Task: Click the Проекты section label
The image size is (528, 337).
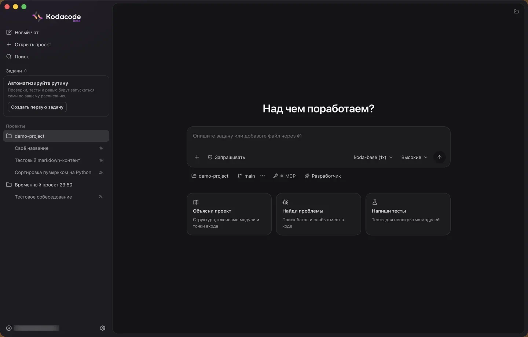Action: coord(15,126)
